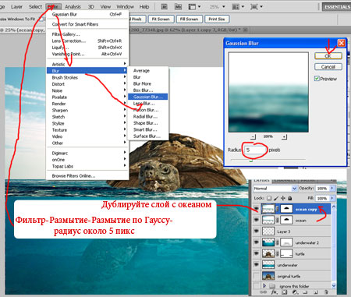Click the Opacity value field
351x297 pixels.
click(322, 189)
